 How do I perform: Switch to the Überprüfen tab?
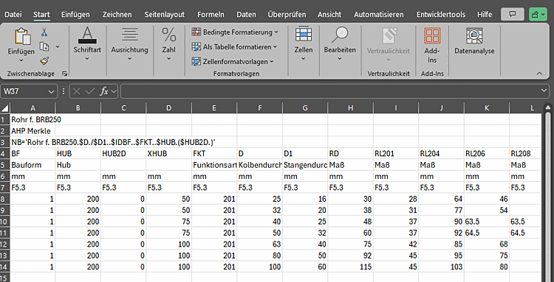pyautogui.click(x=287, y=15)
